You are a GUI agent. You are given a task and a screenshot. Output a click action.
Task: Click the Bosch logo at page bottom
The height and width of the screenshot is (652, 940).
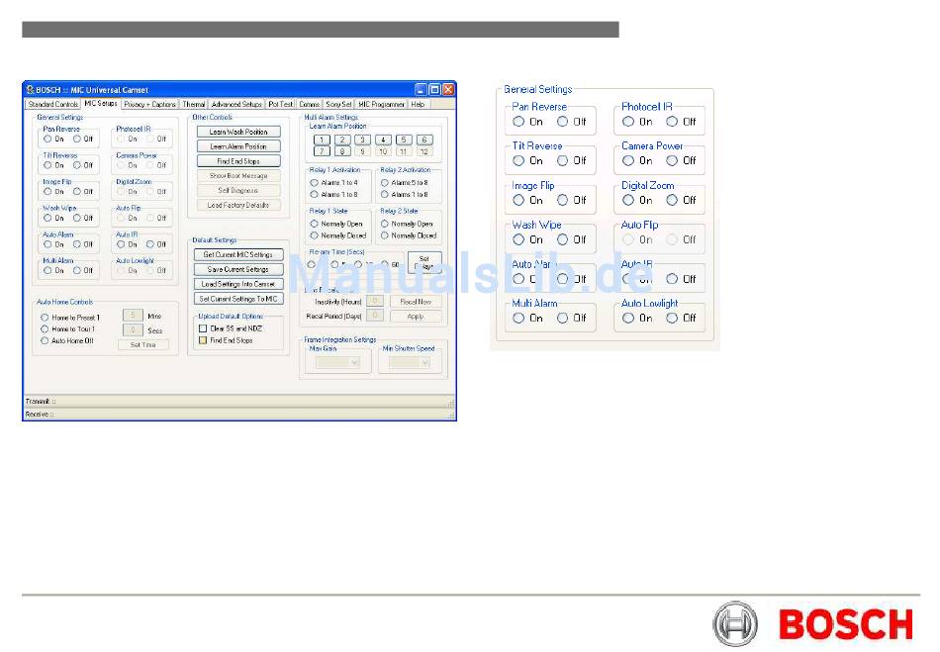(813, 624)
